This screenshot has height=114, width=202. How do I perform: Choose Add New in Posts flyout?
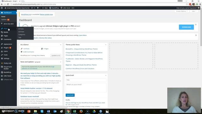pyautogui.click(x=21, y=32)
